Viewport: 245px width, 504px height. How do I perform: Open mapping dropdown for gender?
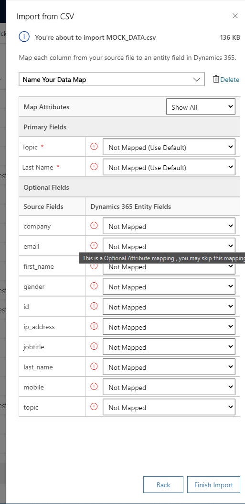169,286
